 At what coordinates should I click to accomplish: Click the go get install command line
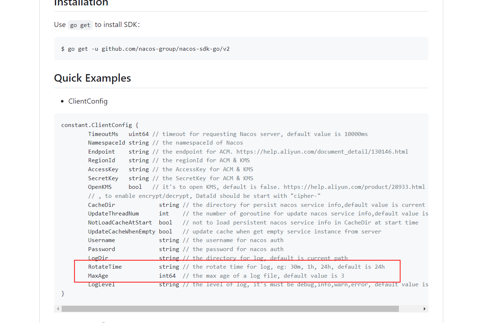pyautogui.click(x=145, y=49)
